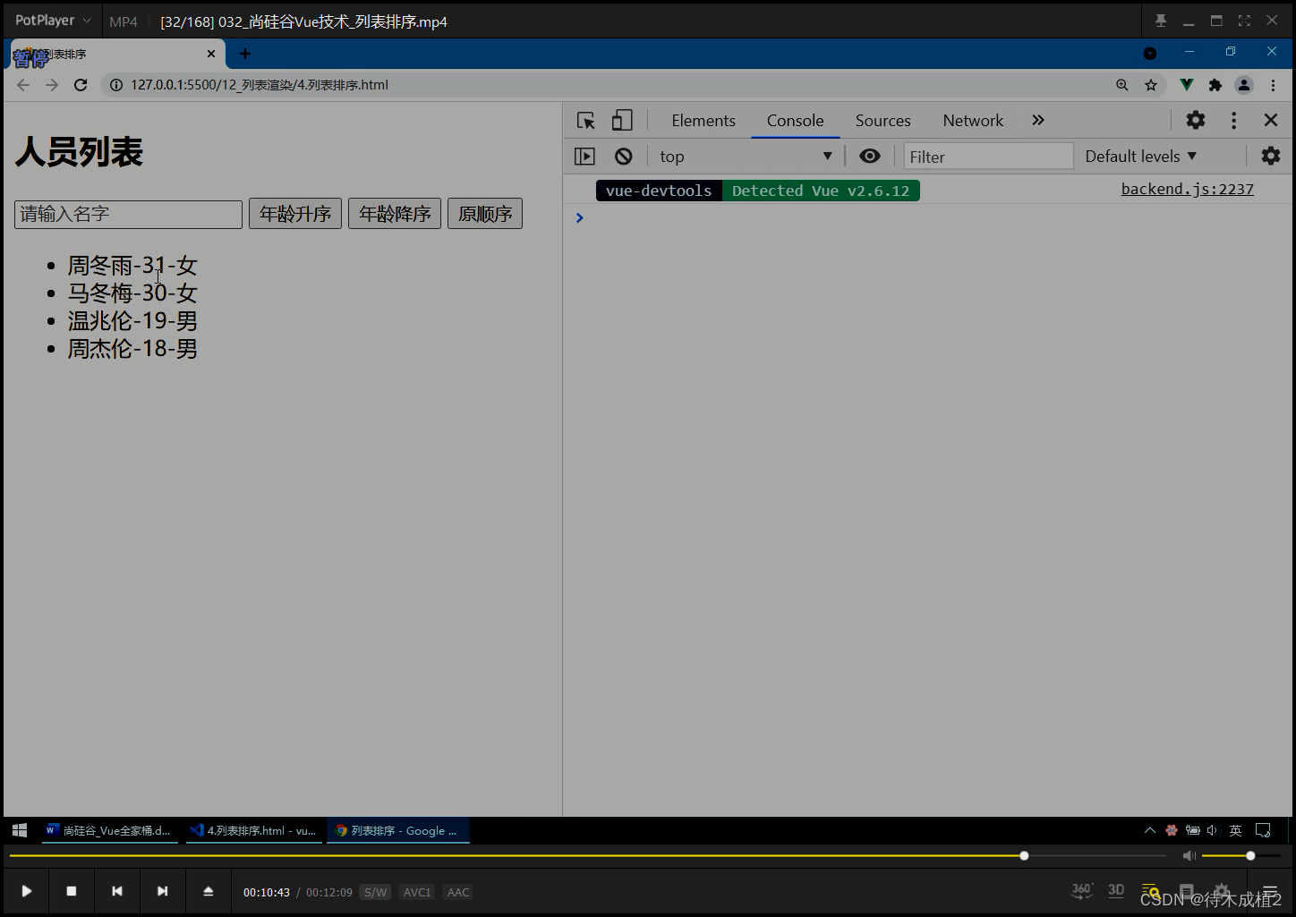The image size is (1296, 917).
Task: Open the Windows Start menu in video
Action: (x=20, y=830)
